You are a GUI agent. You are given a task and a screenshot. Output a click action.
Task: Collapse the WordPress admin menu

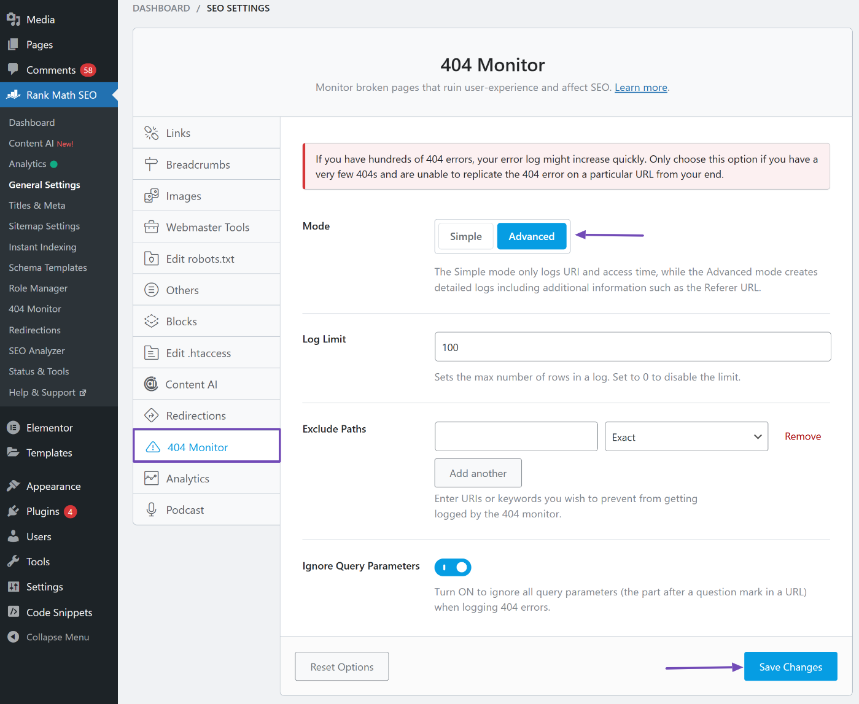57,637
